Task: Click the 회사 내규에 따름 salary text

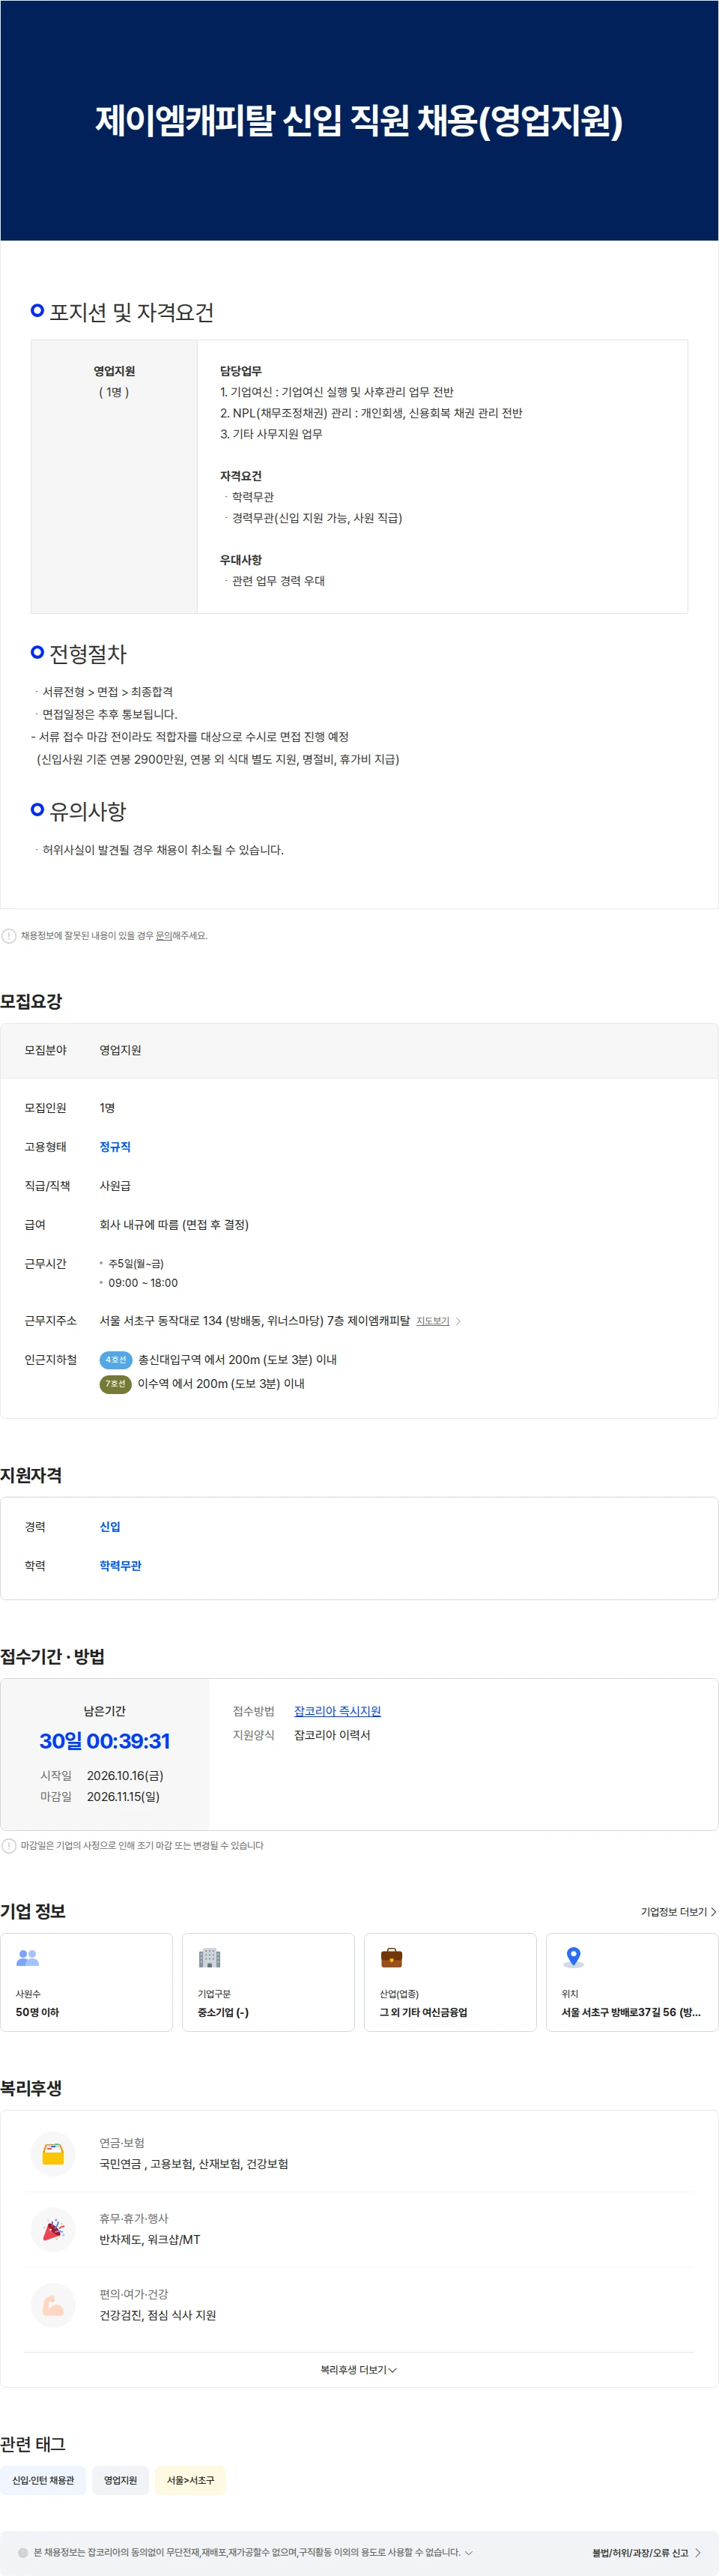Action: 174,1225
